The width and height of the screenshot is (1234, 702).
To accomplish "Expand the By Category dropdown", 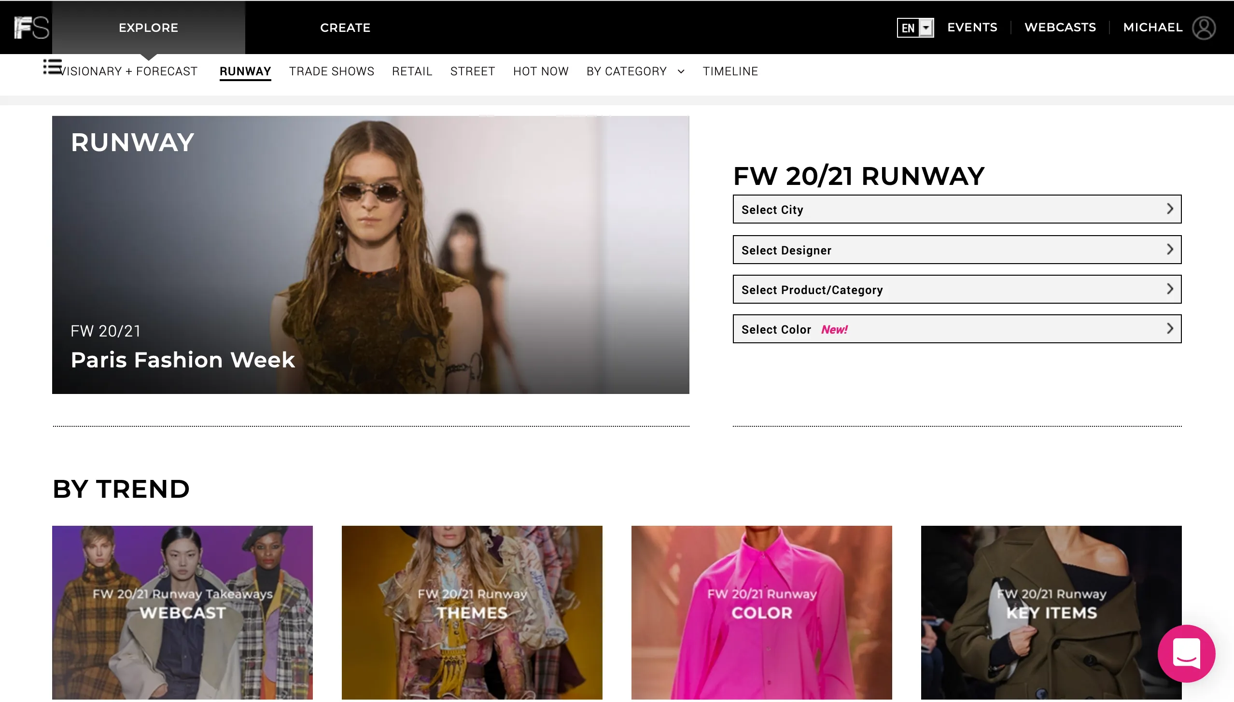I will click(635, 71).
